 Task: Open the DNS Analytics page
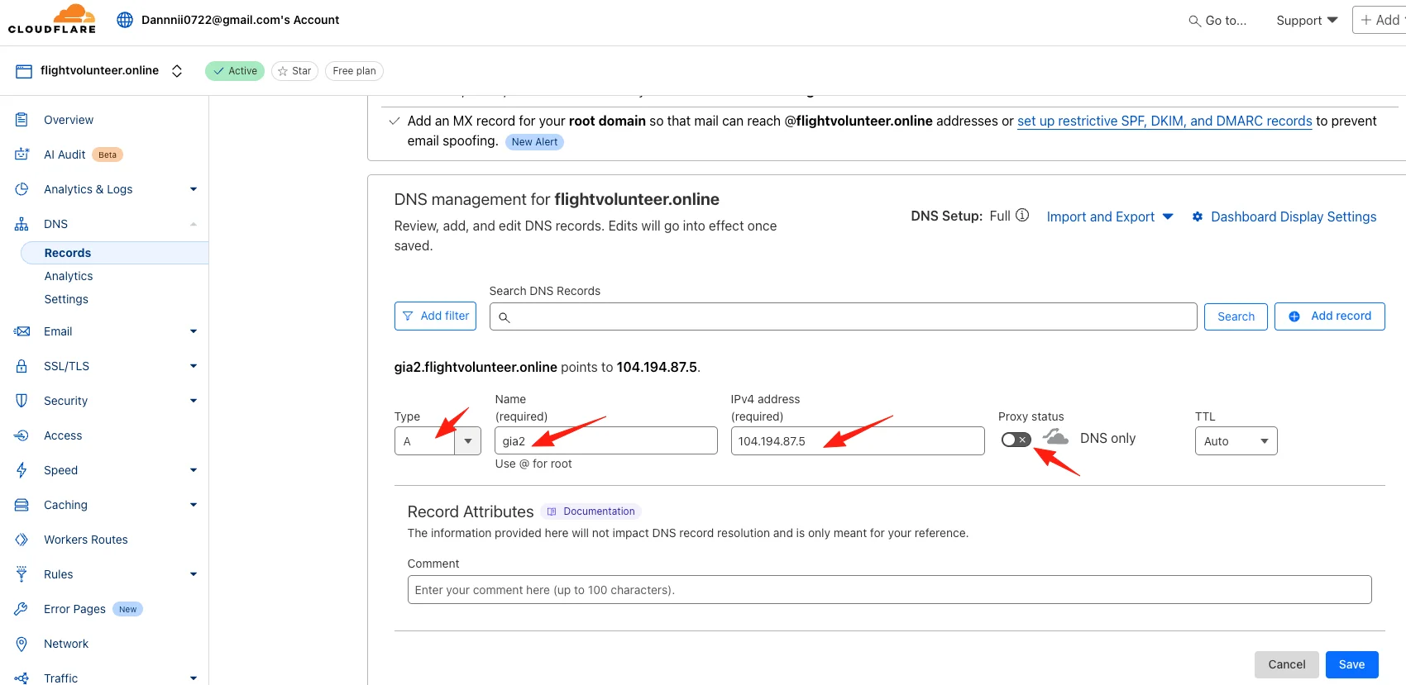[69, 276]
